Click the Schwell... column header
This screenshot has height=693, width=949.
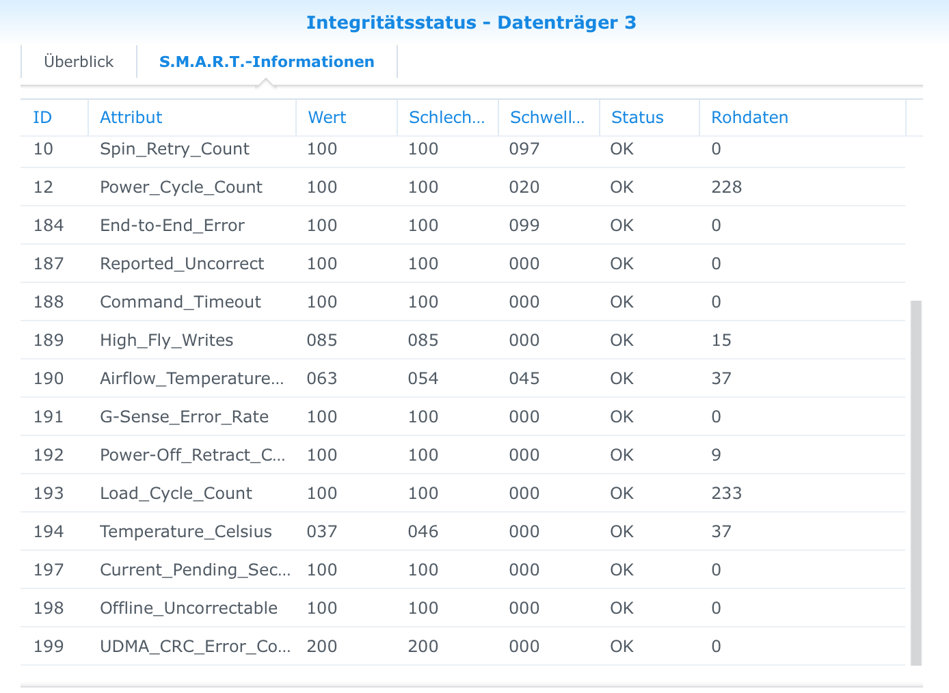[549, 118]
